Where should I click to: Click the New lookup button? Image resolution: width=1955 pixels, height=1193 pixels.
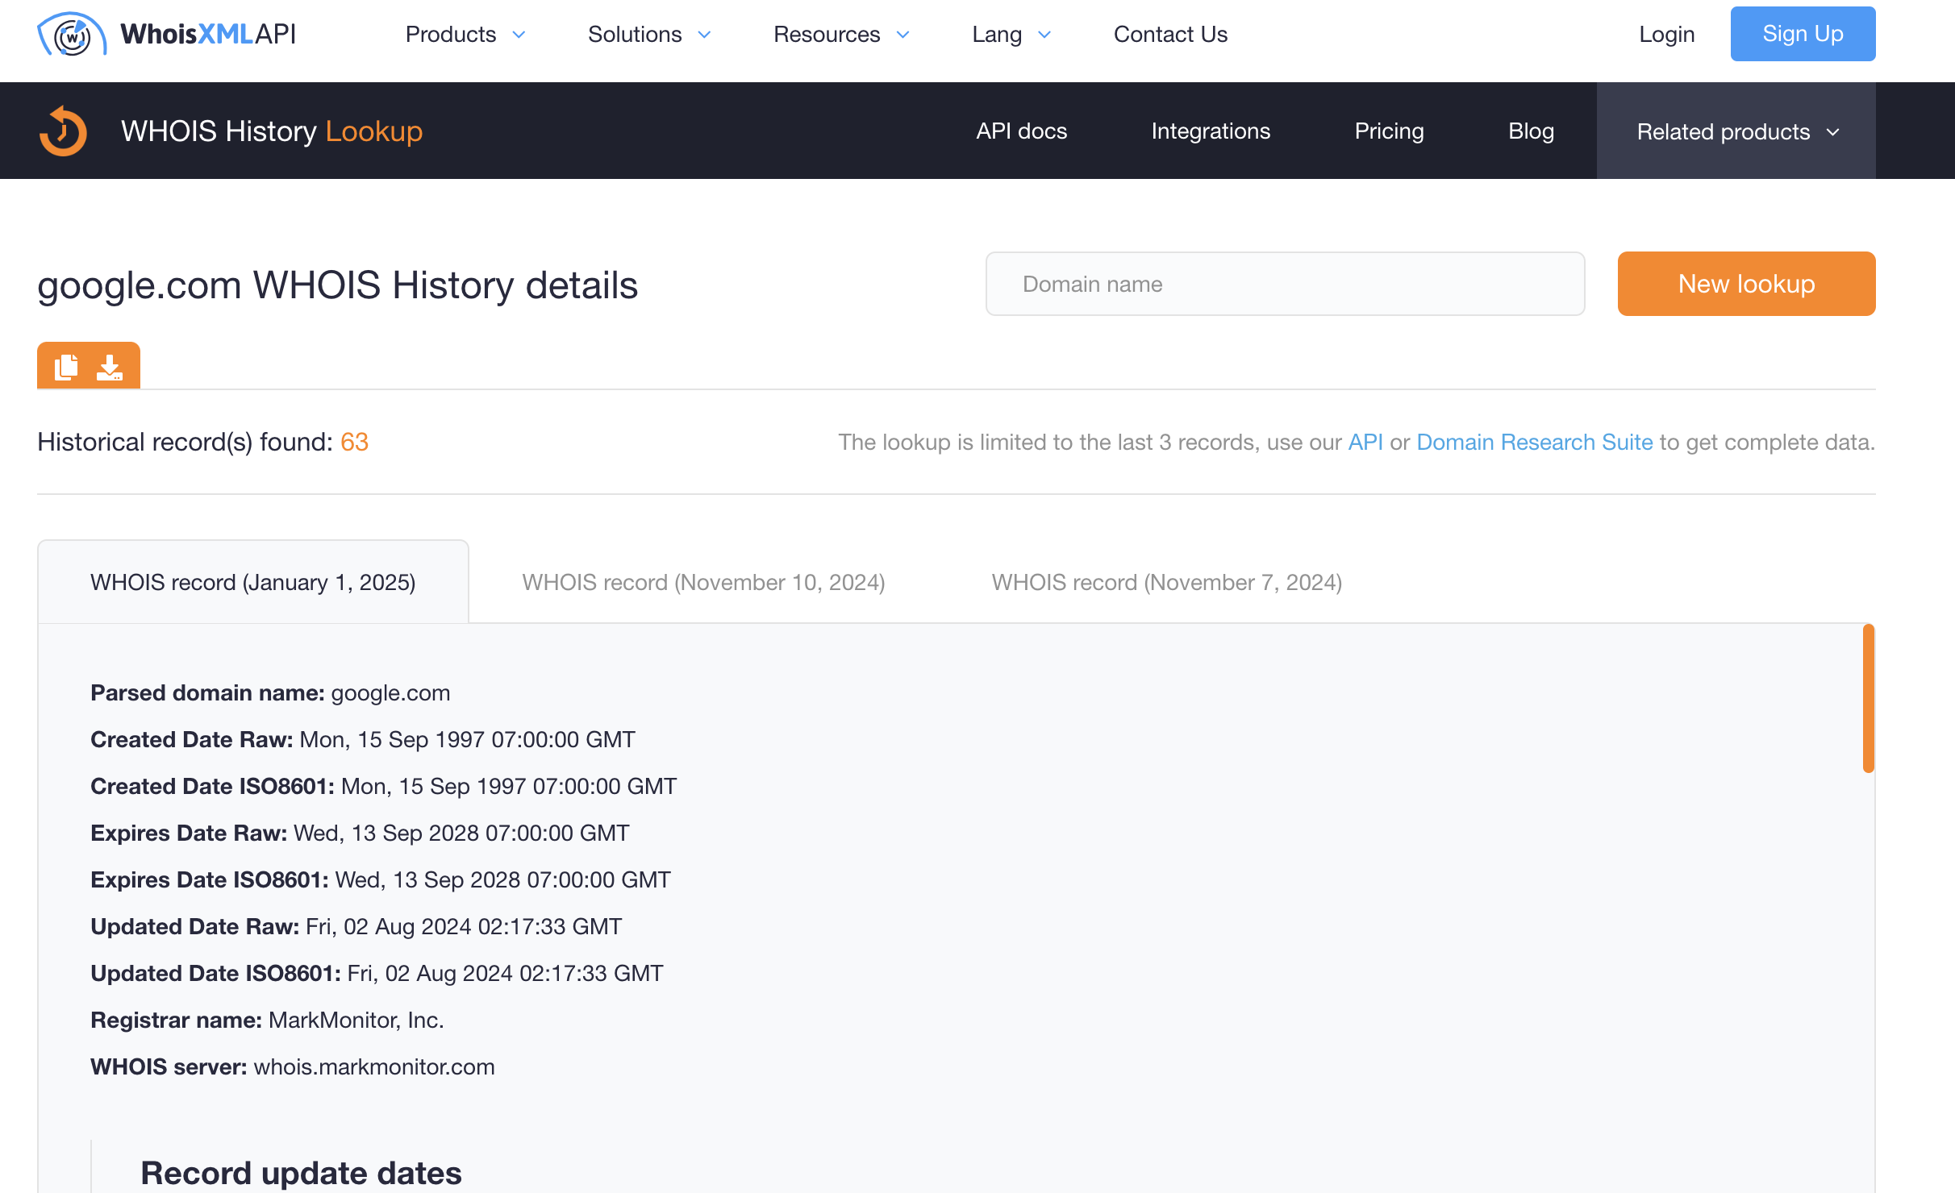coord(1746,284)
